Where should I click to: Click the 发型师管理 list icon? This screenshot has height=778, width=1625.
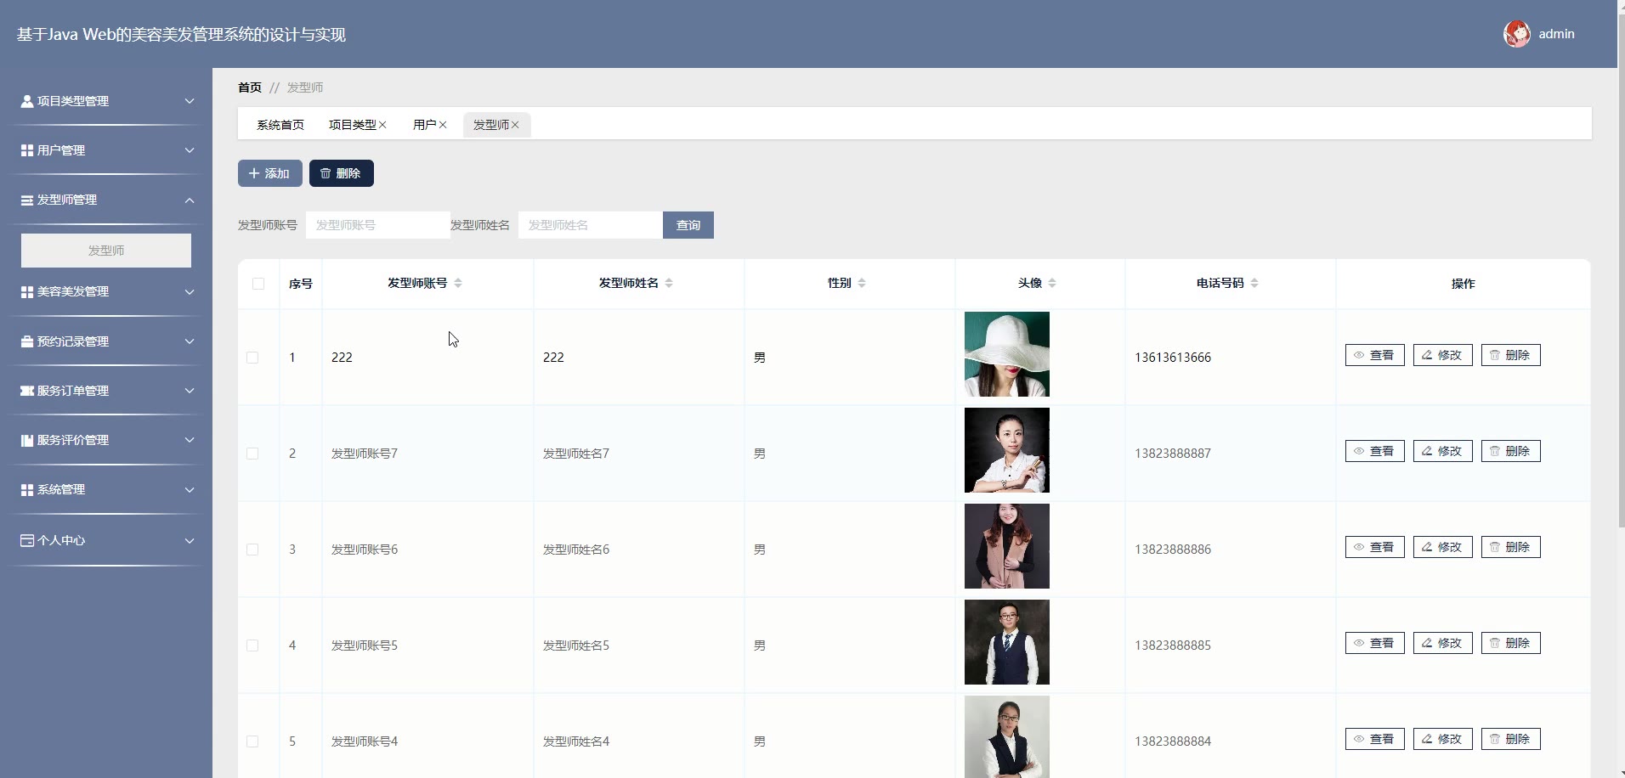click(x=27, y=200)
